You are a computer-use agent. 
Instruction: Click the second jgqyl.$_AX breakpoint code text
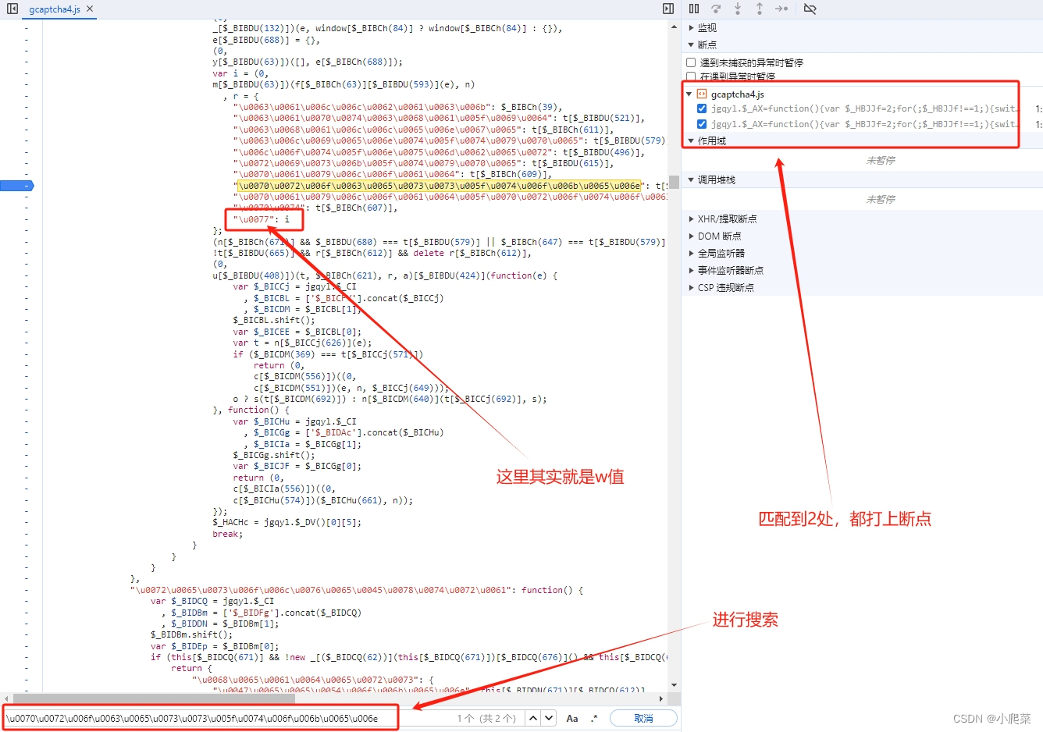[864, 124]
